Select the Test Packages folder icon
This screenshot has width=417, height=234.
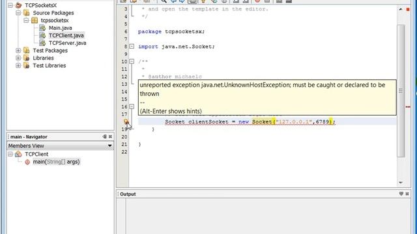26,51
